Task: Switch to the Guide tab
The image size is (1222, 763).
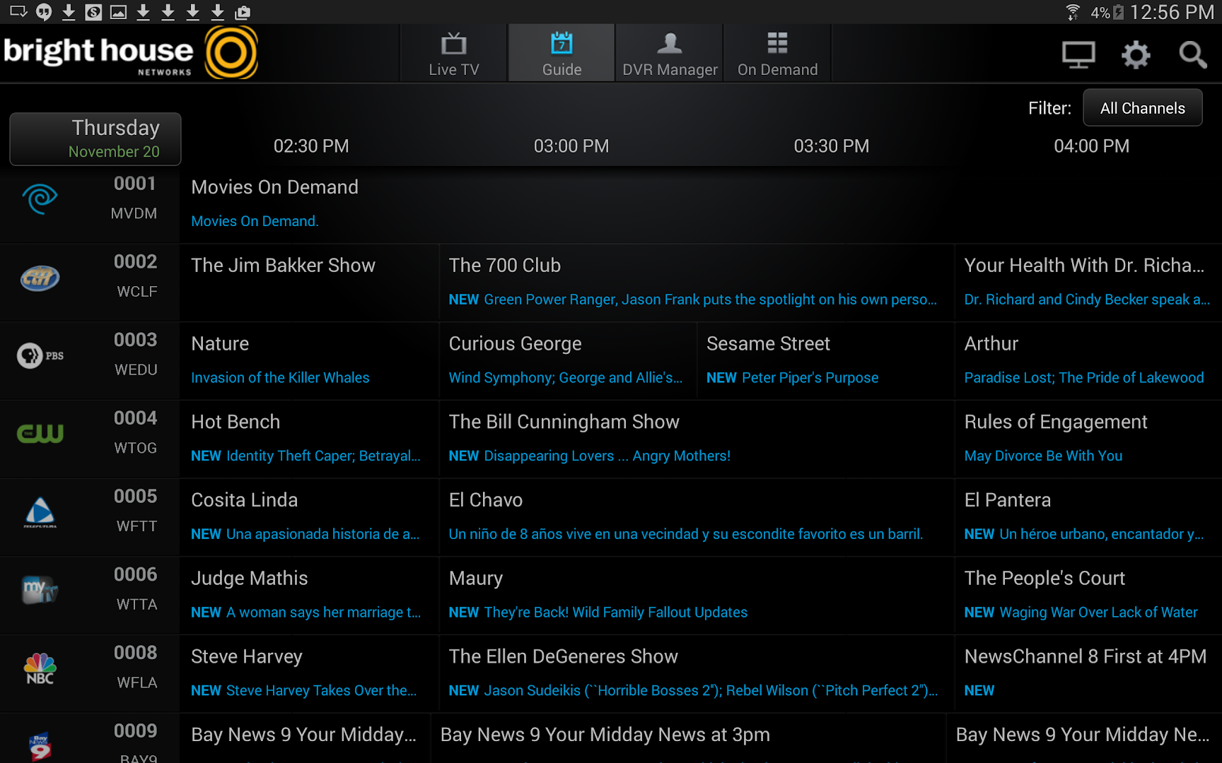Action: (x=561, y=54)
